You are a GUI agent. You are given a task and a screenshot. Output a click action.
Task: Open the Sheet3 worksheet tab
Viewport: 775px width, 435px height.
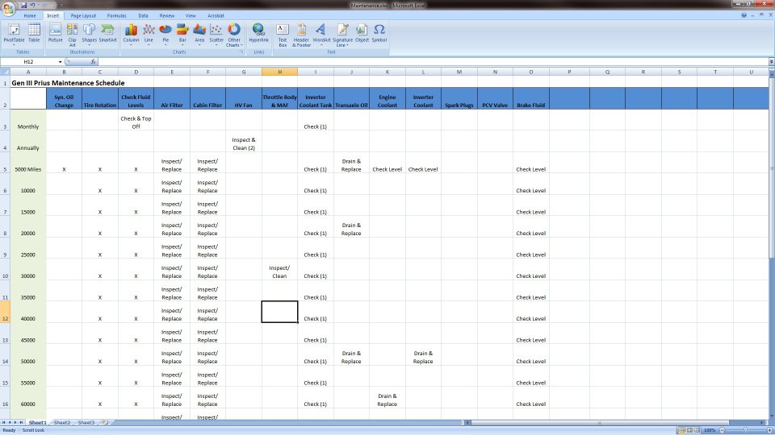pos(86,423)
